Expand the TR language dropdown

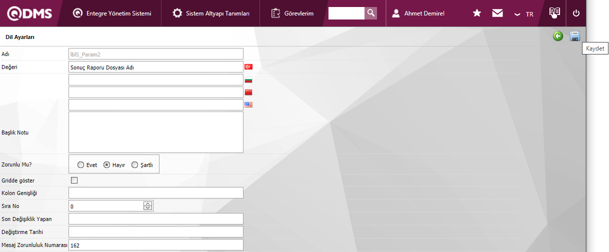pyautogui.click(x=524, y=14)
